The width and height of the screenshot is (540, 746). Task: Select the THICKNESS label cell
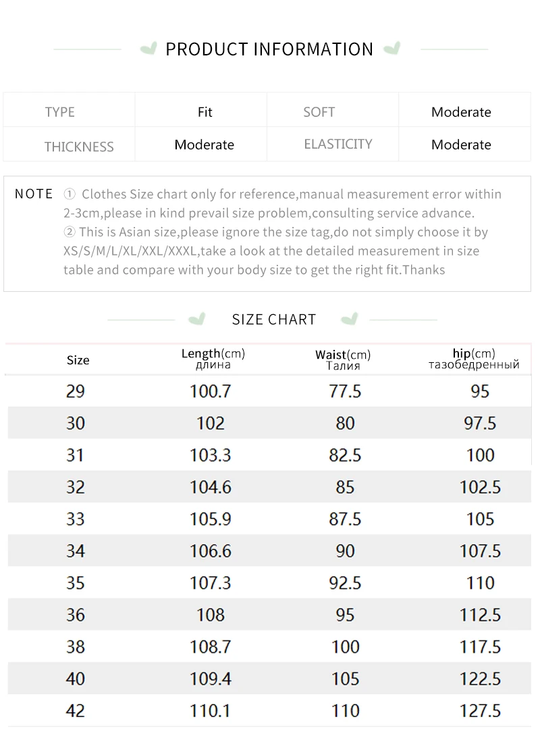(x=79, y=147)
